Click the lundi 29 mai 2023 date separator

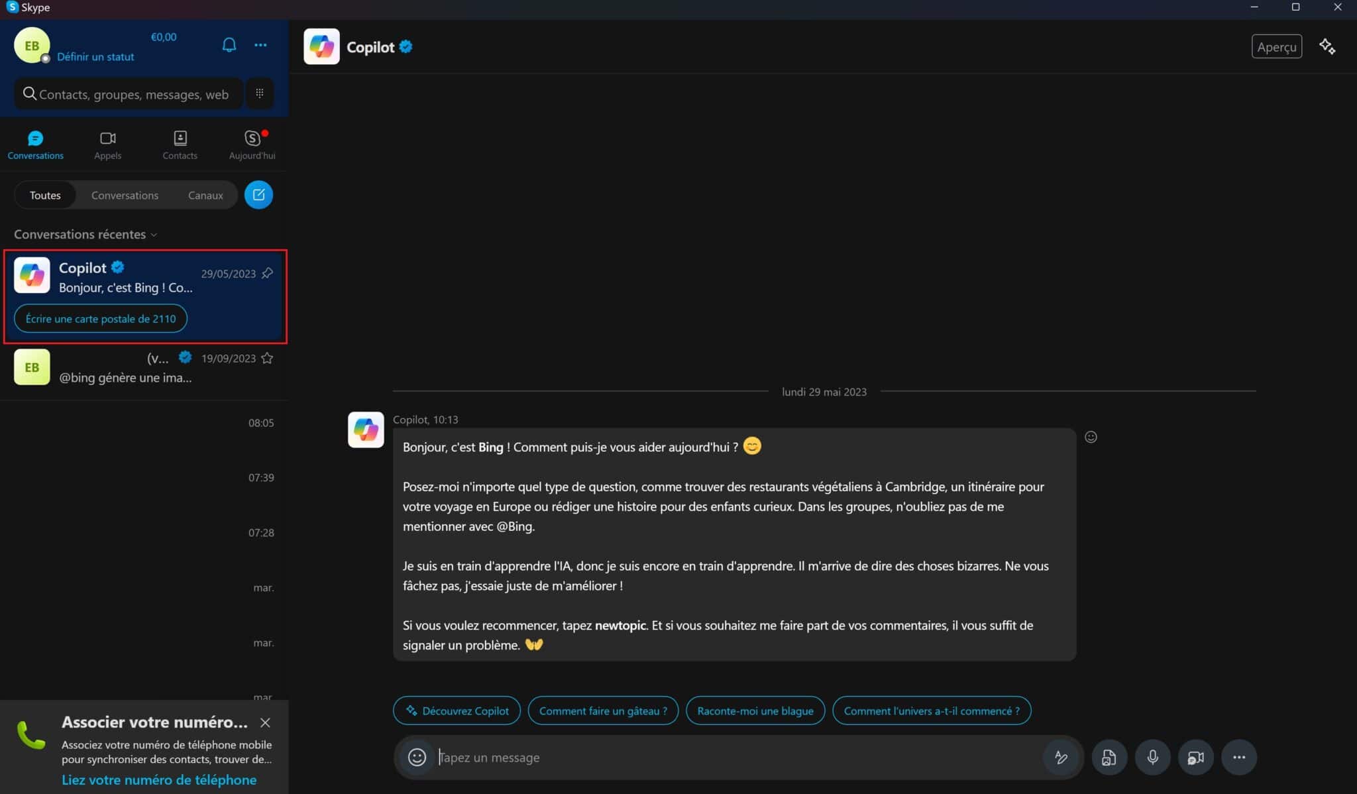[x=824, y=392]
